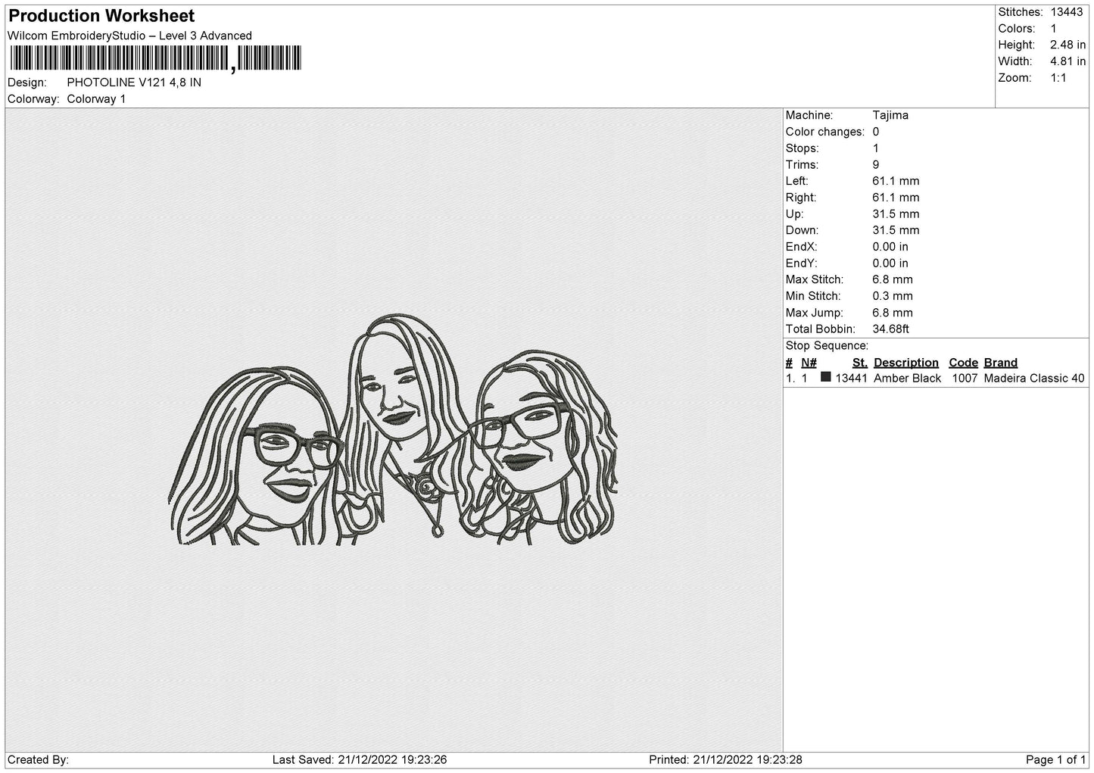Click the Left value 61.1 mm
Screen dimensions: 1094x773
896,181
